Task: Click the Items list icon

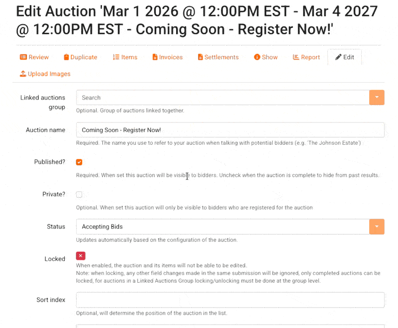Action: (116, 57)
